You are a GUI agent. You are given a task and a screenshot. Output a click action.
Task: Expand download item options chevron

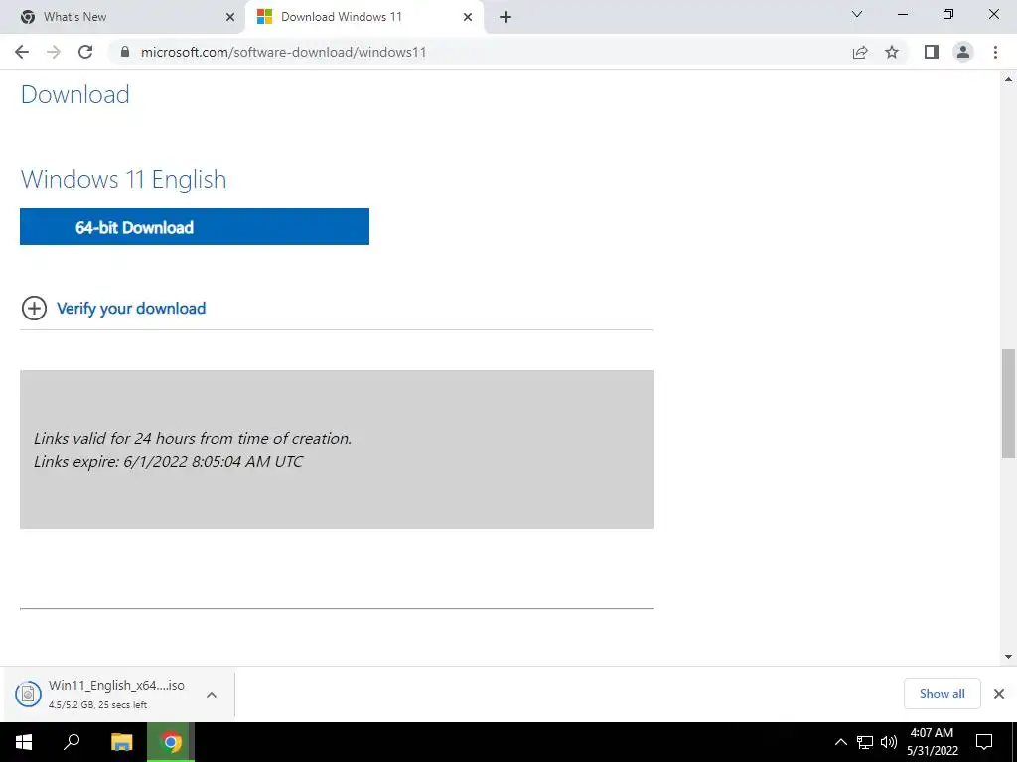(x=212, y=695)
